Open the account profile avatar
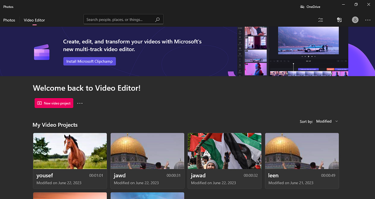This screenshot has width=375, height=199. click(x=355, y=20)
